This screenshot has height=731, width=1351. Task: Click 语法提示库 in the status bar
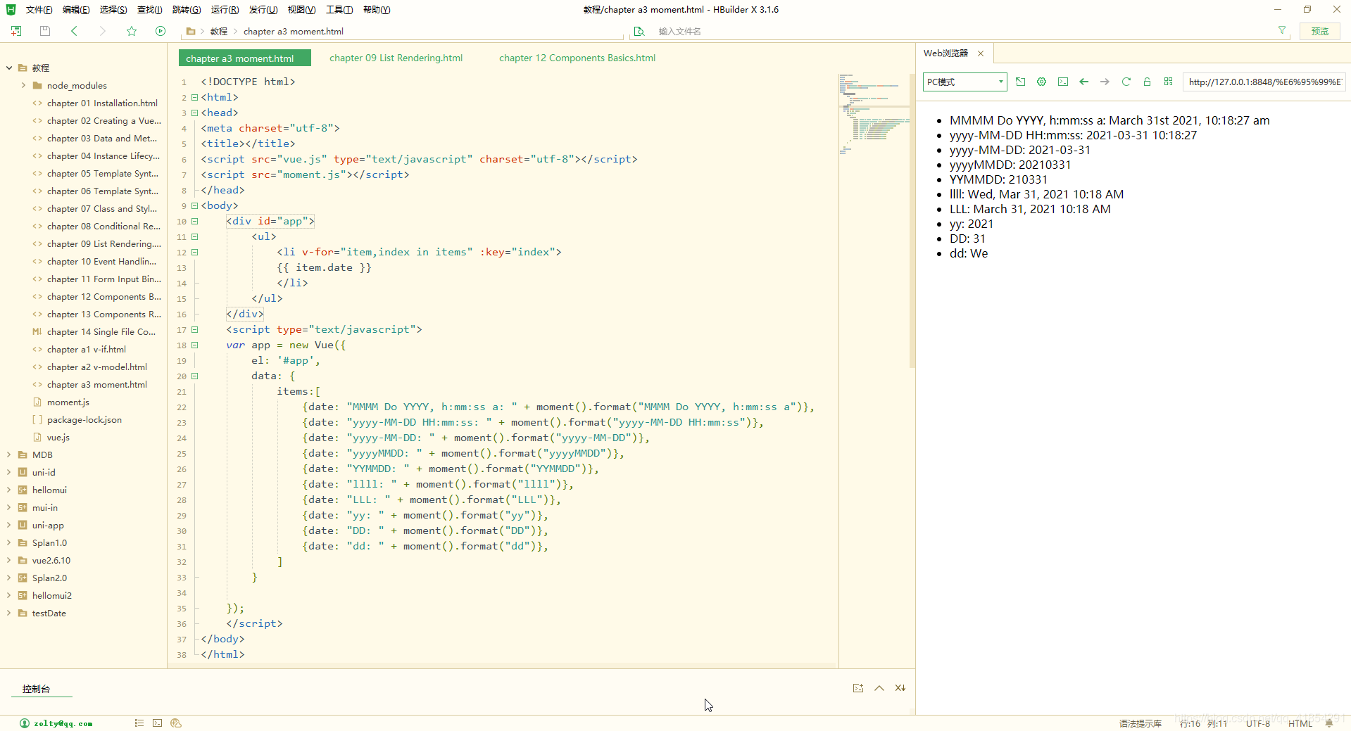pyautogui.click(x=1141, y=723)
